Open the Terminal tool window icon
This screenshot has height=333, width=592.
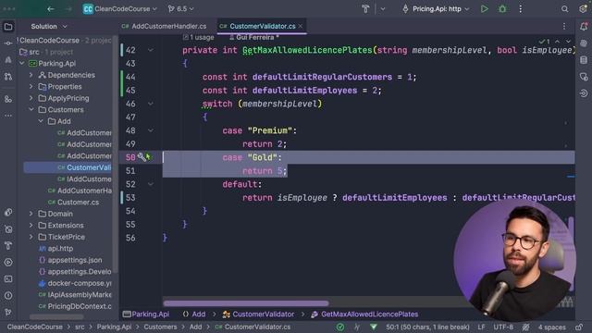[x=8, y=279]
